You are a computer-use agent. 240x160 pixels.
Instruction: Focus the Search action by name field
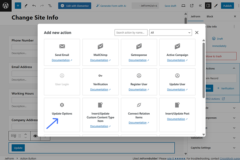tap(131, 33)
